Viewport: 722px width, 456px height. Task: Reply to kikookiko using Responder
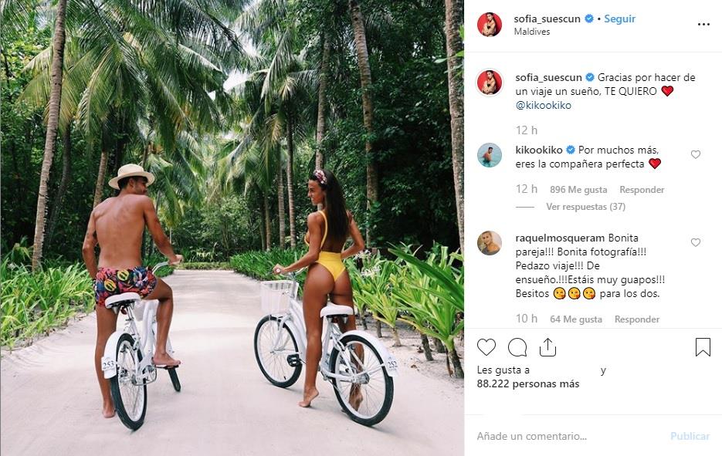coord(642,189)
